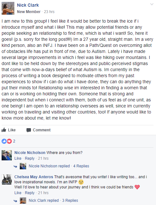
Task: Click Chelsea May Anteros' comment avatar
Action: [x=7, y=179]
